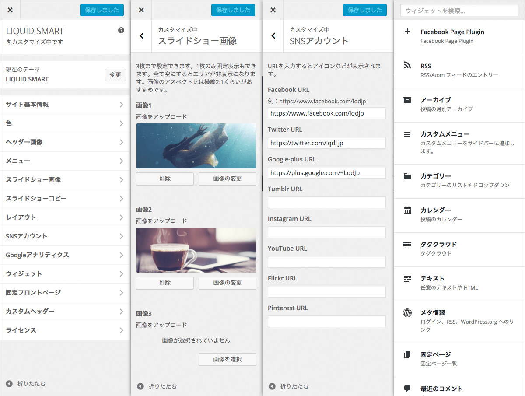Click 保存しました in main panel
This screenshot has width=525, height=396.
(102, 10)
